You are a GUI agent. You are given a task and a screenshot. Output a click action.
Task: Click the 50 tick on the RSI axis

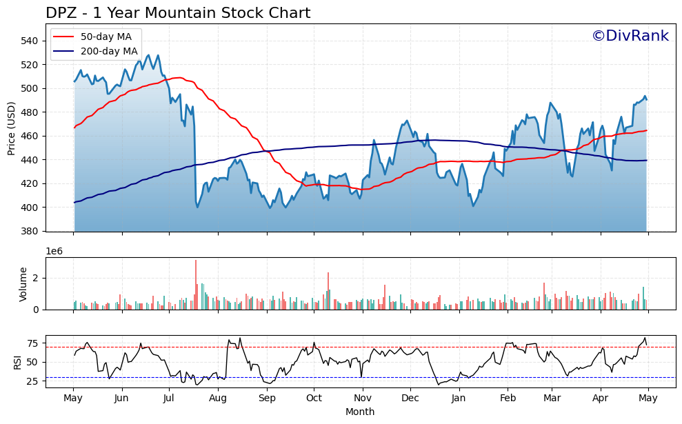click(32, 362)
